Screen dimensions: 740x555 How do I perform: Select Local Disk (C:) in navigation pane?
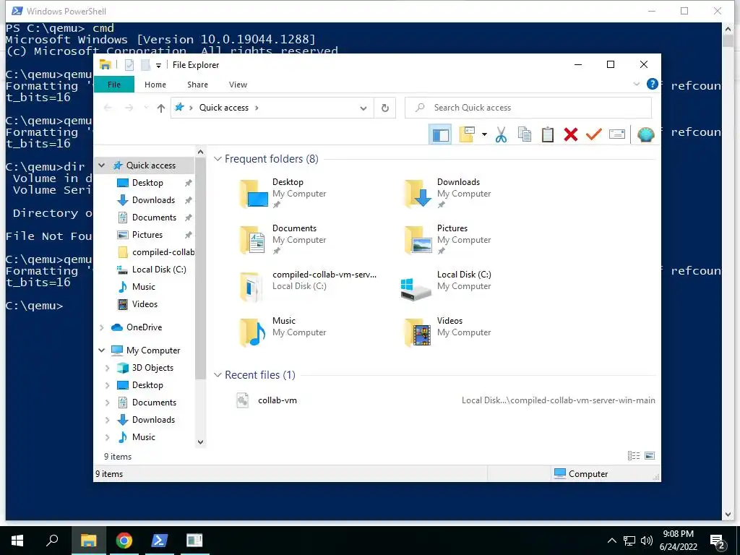pyautogui.click(x=159, y=270)
